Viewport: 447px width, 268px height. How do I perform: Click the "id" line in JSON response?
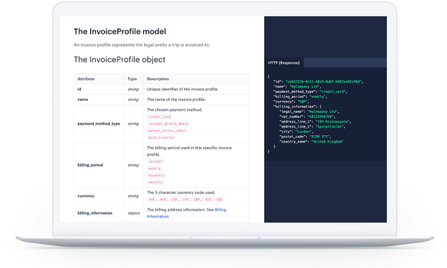coord(319,82)
